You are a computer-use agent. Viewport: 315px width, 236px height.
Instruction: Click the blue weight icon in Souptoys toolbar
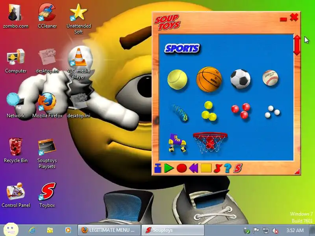tap(158, 168)
